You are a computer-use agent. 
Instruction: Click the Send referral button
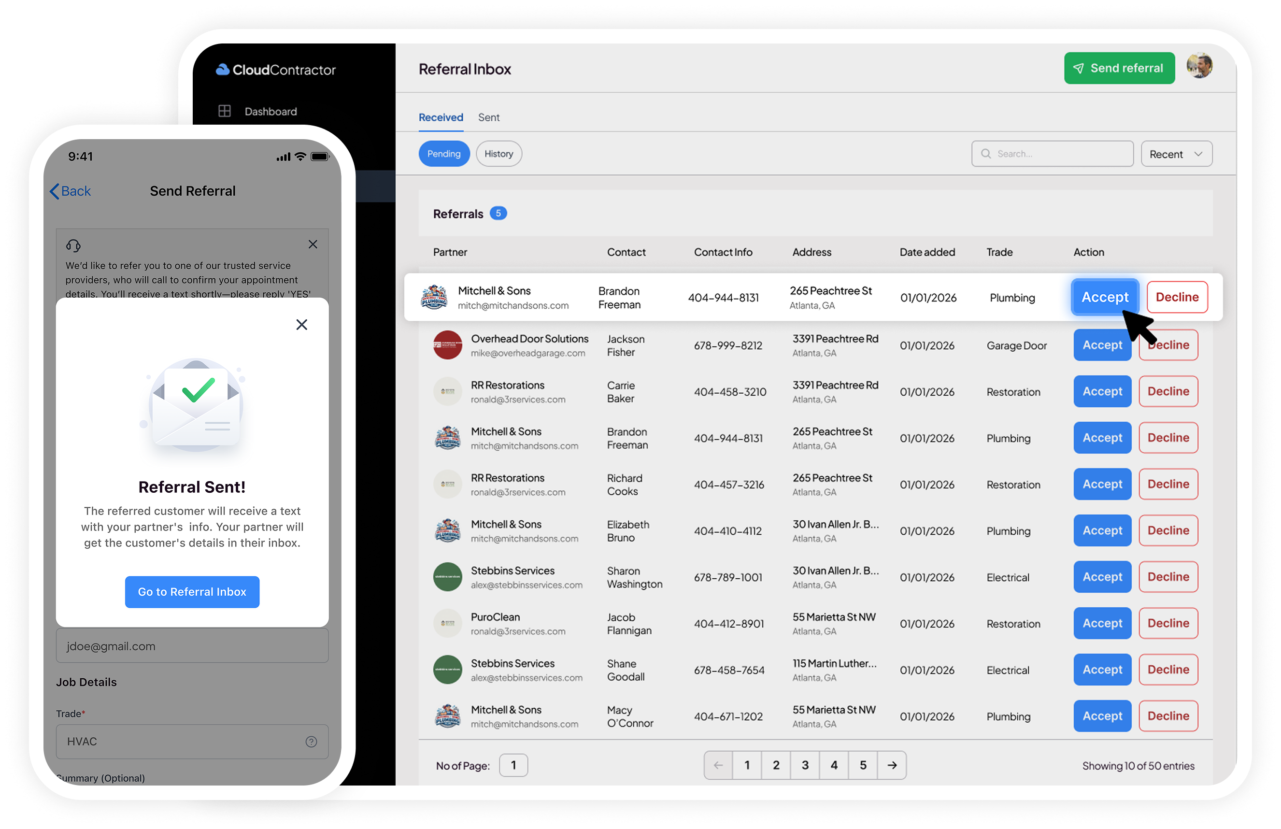(x=1119, y=69)
